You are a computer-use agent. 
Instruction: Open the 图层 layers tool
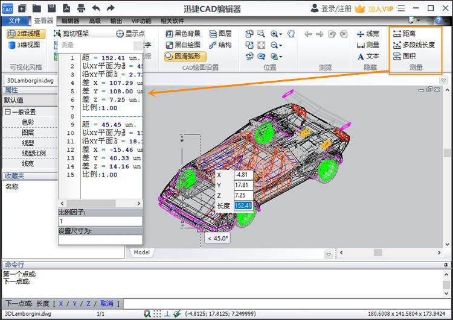coord(220,34)
